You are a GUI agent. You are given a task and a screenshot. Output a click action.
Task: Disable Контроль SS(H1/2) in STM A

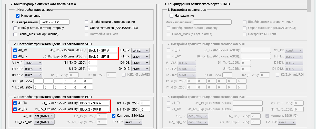(114, 116)
